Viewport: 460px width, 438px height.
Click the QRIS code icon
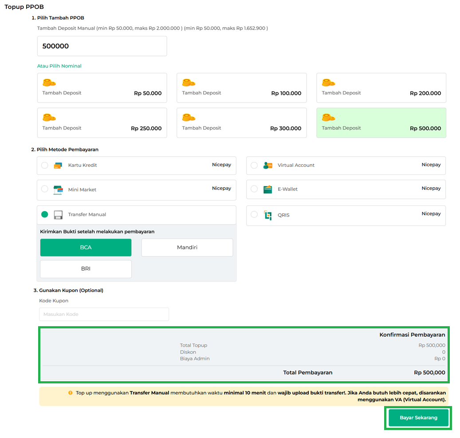coord(267,215)
